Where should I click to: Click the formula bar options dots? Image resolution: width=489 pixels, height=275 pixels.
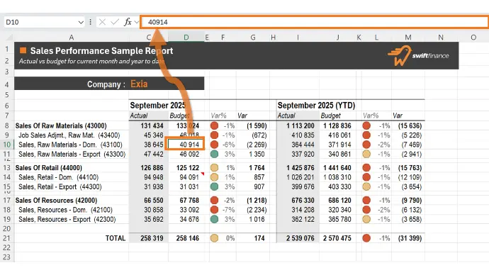(91, 22)
